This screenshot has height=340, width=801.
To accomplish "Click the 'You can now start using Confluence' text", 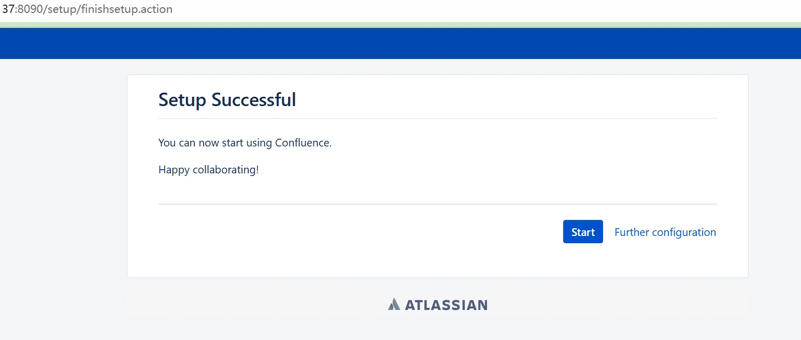I will tap(245, 143).
